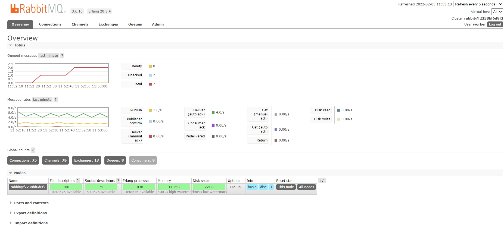Click the Disk space 22GB bar
Screen dimensions: 504x230
[x=209, y=187]
